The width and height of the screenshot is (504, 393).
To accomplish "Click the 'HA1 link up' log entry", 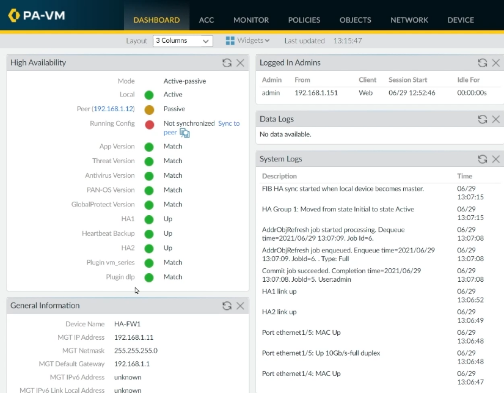I will [x=279, y=292].
